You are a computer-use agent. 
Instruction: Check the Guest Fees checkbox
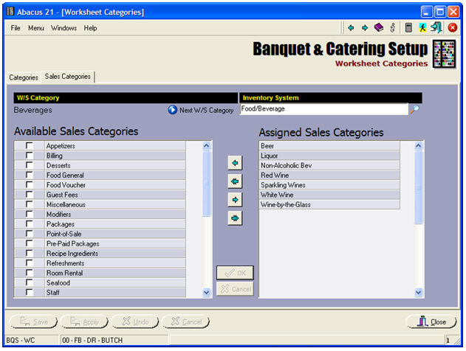tap(29, 195)
